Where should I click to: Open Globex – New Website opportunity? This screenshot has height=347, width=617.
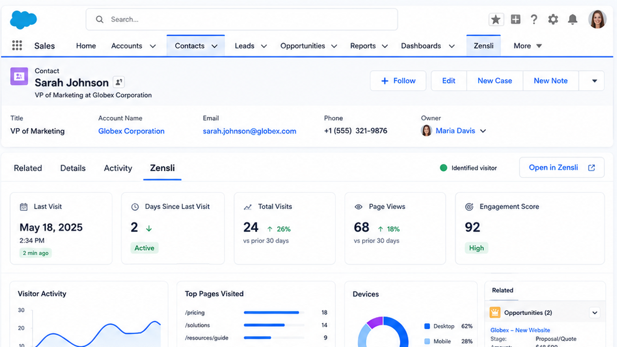tap(520, 330)
